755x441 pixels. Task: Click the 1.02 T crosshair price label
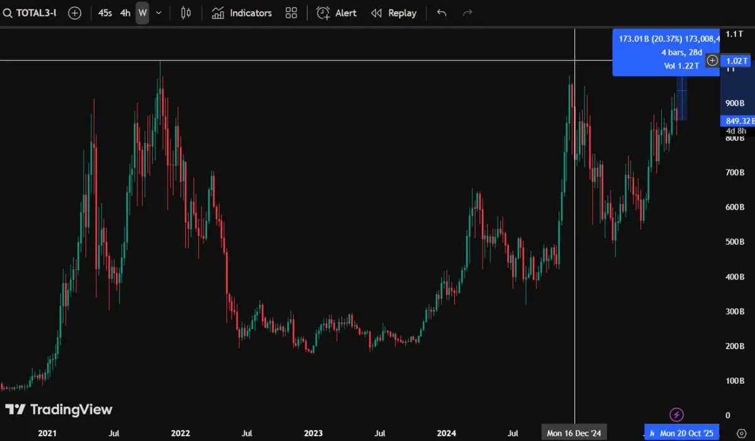tap(737, 60)
